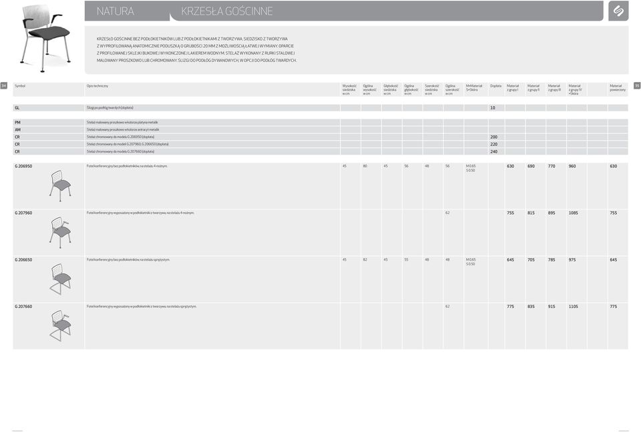
Task: Select the NATURA header title
Action: (116, 11)
